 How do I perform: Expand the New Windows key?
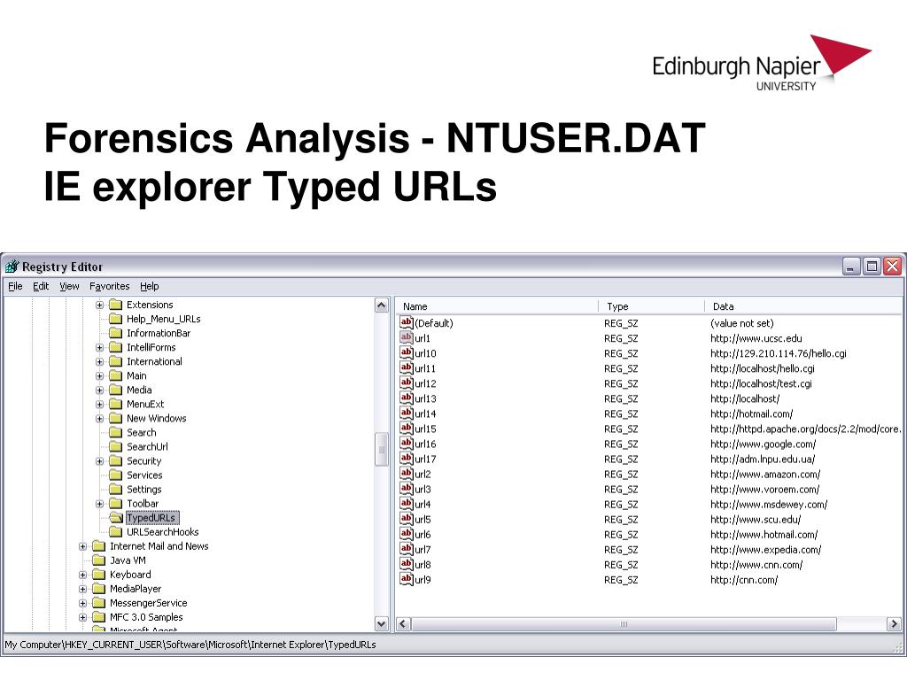point(99,419)
